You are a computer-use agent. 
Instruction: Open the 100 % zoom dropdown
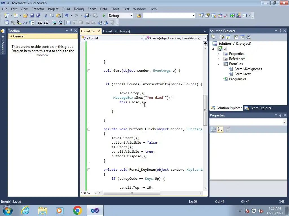click(95, 193)
